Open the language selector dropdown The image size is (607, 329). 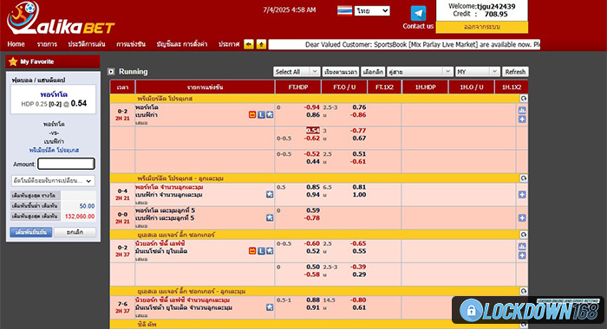(x=372, y=11)
